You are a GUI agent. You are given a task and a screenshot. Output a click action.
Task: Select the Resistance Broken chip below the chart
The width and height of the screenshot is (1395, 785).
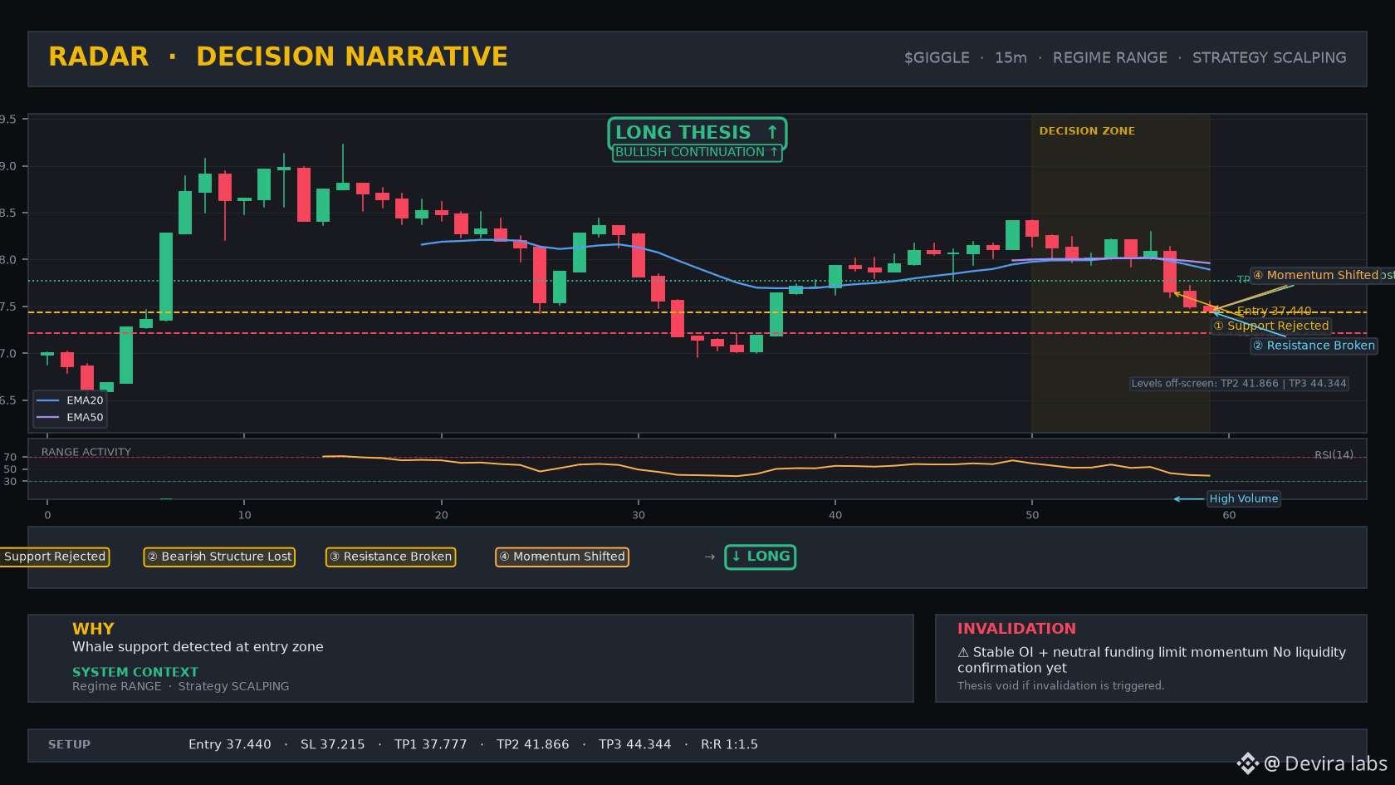(x=390, y=557)
